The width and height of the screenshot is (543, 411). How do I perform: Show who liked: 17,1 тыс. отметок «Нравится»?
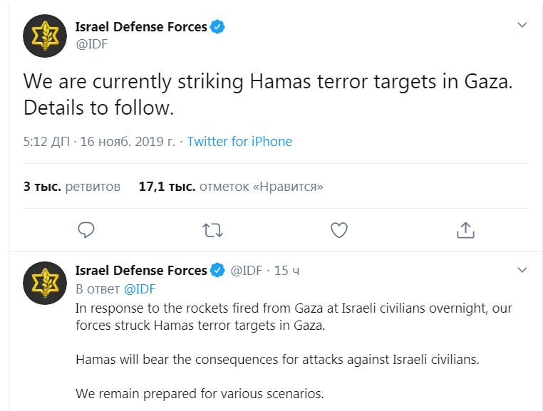tap(231, 187)
